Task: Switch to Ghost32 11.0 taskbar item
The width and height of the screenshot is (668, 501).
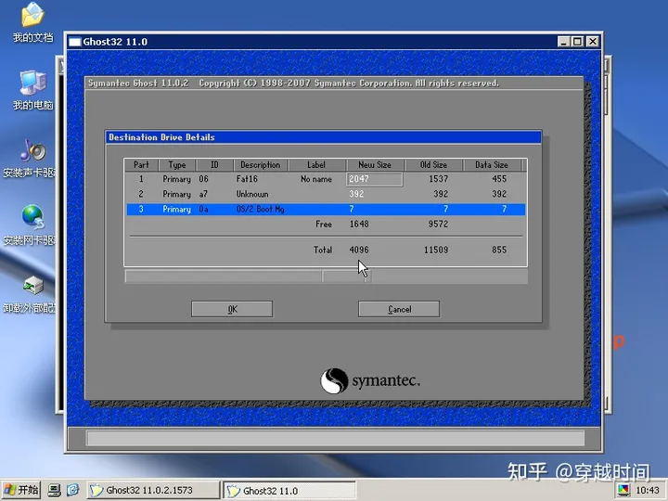Action: (x=289, y=491)
